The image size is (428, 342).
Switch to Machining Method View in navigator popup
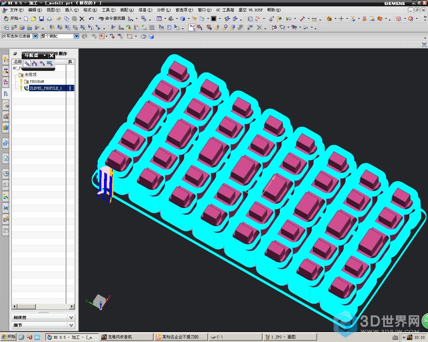click(50, 63)
